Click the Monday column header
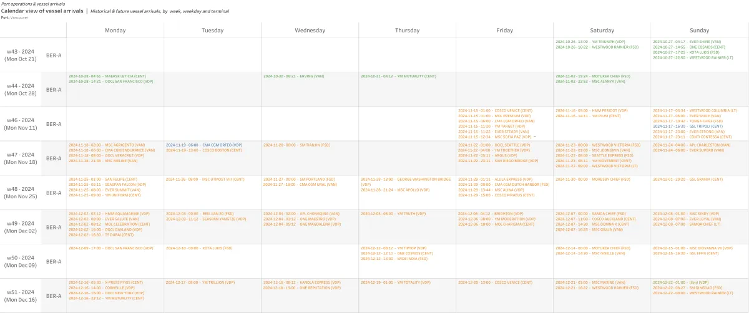Viewport: 749px width, 313px height. coord(115,30)
